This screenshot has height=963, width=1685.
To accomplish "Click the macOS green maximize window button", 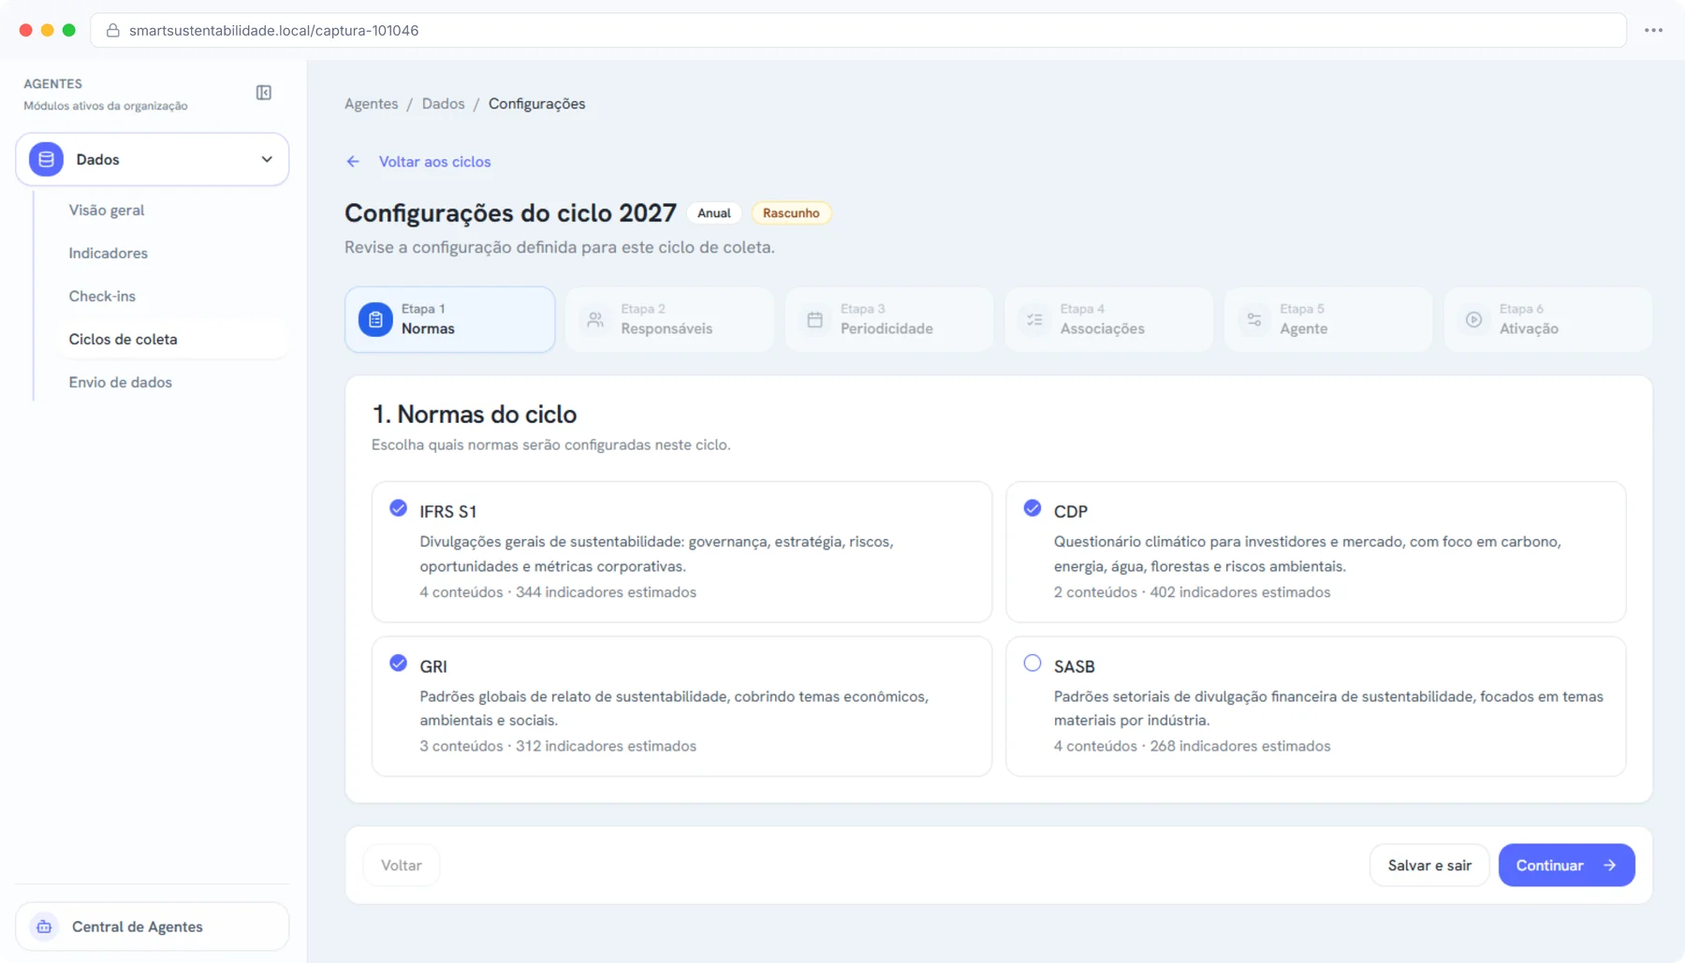I will point(69,30).
